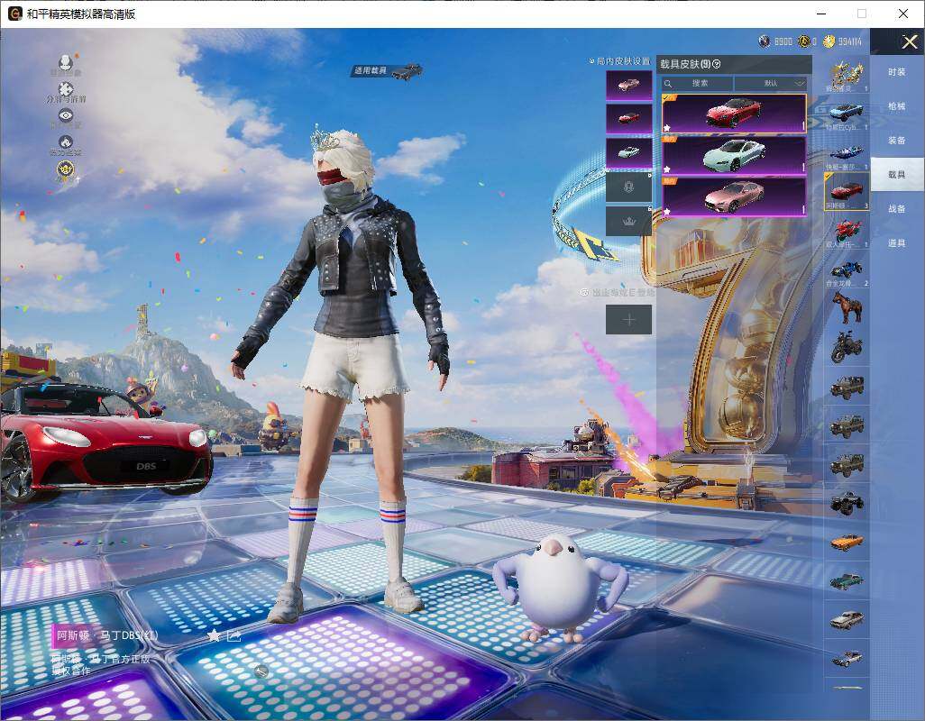925x721 pixels.
Task: Select the red car in-match skin slot
Action: click(x=629, y=118)
